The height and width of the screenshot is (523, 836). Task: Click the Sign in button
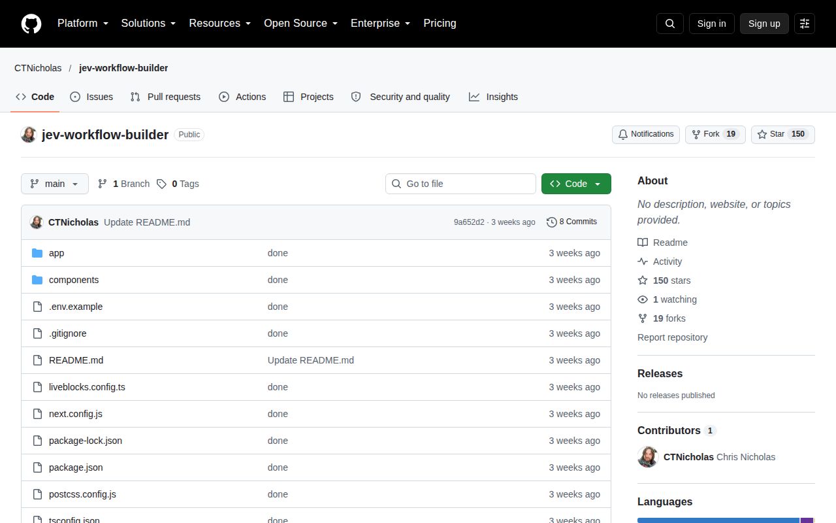pos(712,24)
